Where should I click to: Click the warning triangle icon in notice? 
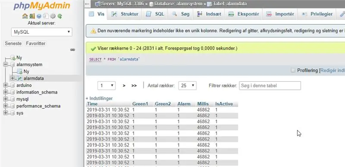(93, 31)
